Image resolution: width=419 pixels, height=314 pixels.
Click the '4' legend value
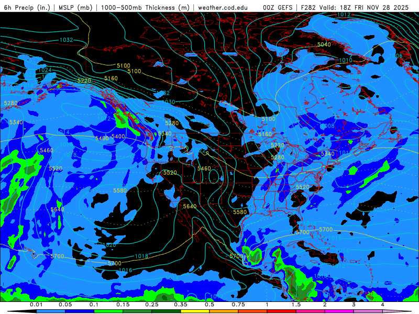coord(382,305)
